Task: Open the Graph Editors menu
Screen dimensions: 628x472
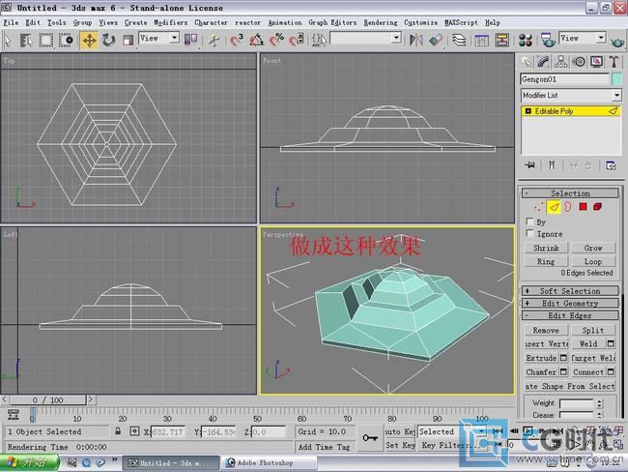Action: coord(332,22)
